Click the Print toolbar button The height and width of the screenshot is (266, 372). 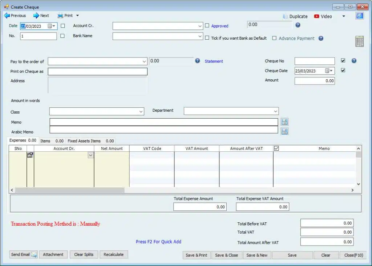tap(65, 16)
